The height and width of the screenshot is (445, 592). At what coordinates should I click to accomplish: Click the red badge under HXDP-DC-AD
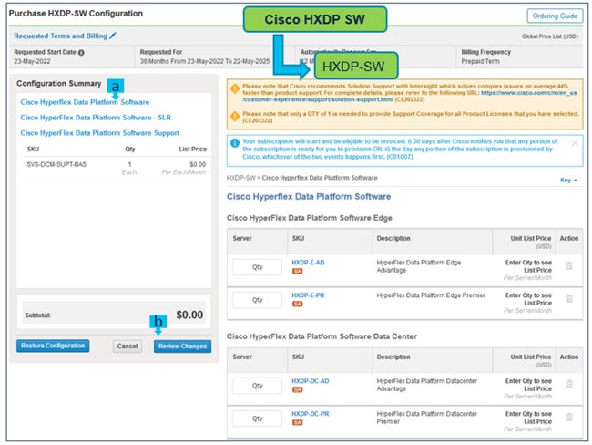[298, 389]
